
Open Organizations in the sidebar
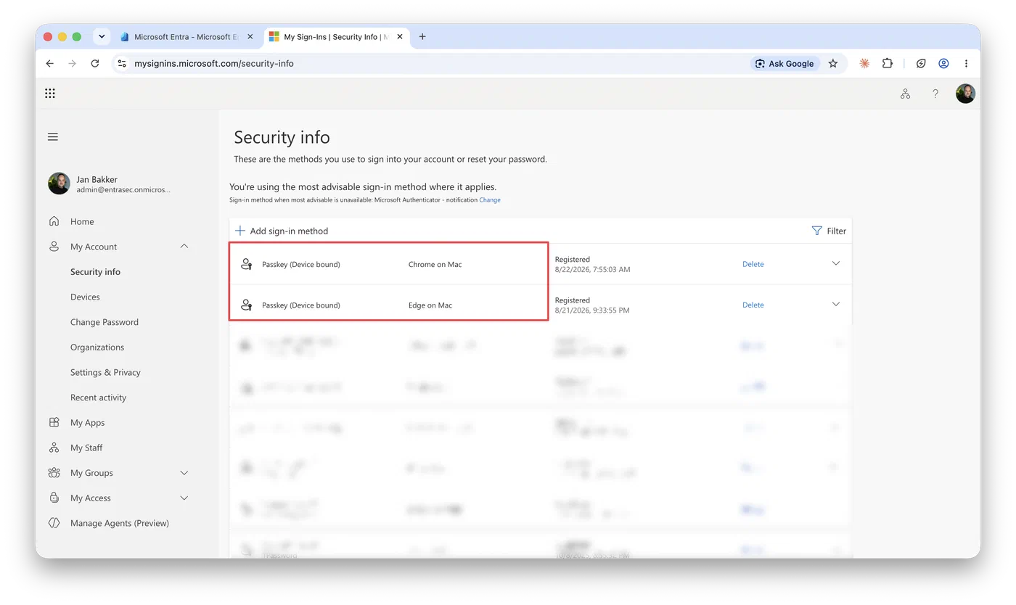pyautogui.click(x=97, y=347)
